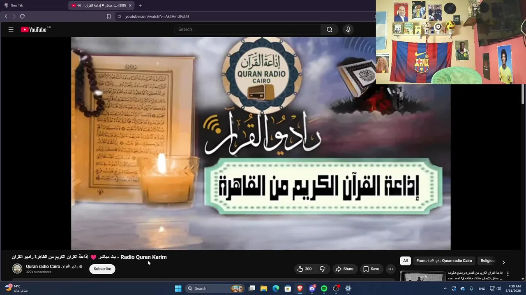This screenshot has height=295, width=526.
Task: Close the Quran radio YouTube tab
Action: (130, 5)
